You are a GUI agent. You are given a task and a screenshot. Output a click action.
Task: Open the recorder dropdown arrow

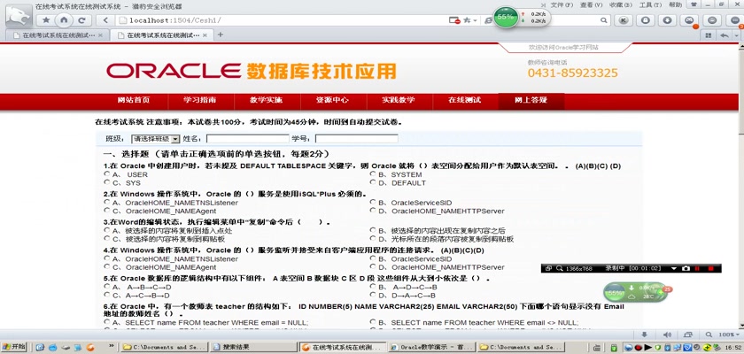[x=674, y=268]
